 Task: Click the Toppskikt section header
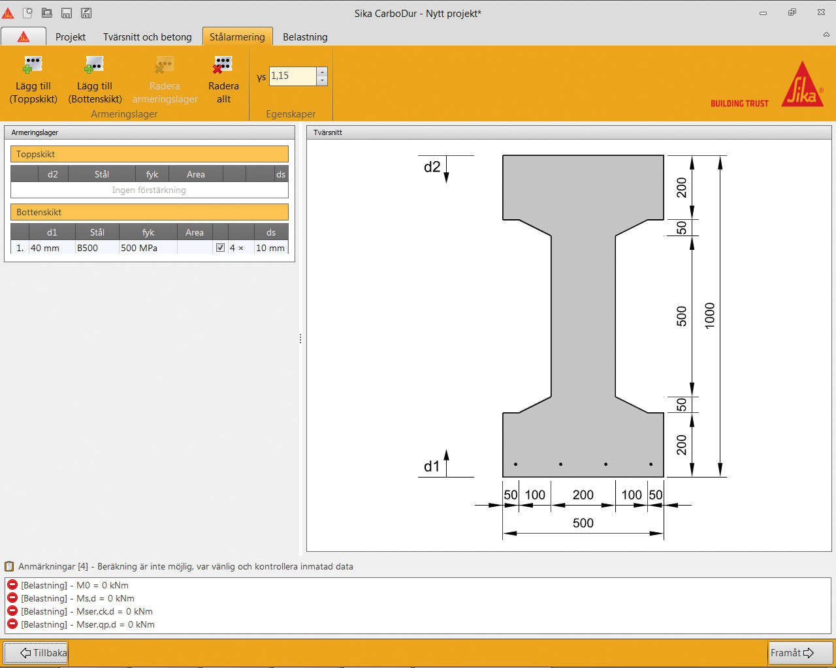(x=150, y=154)
